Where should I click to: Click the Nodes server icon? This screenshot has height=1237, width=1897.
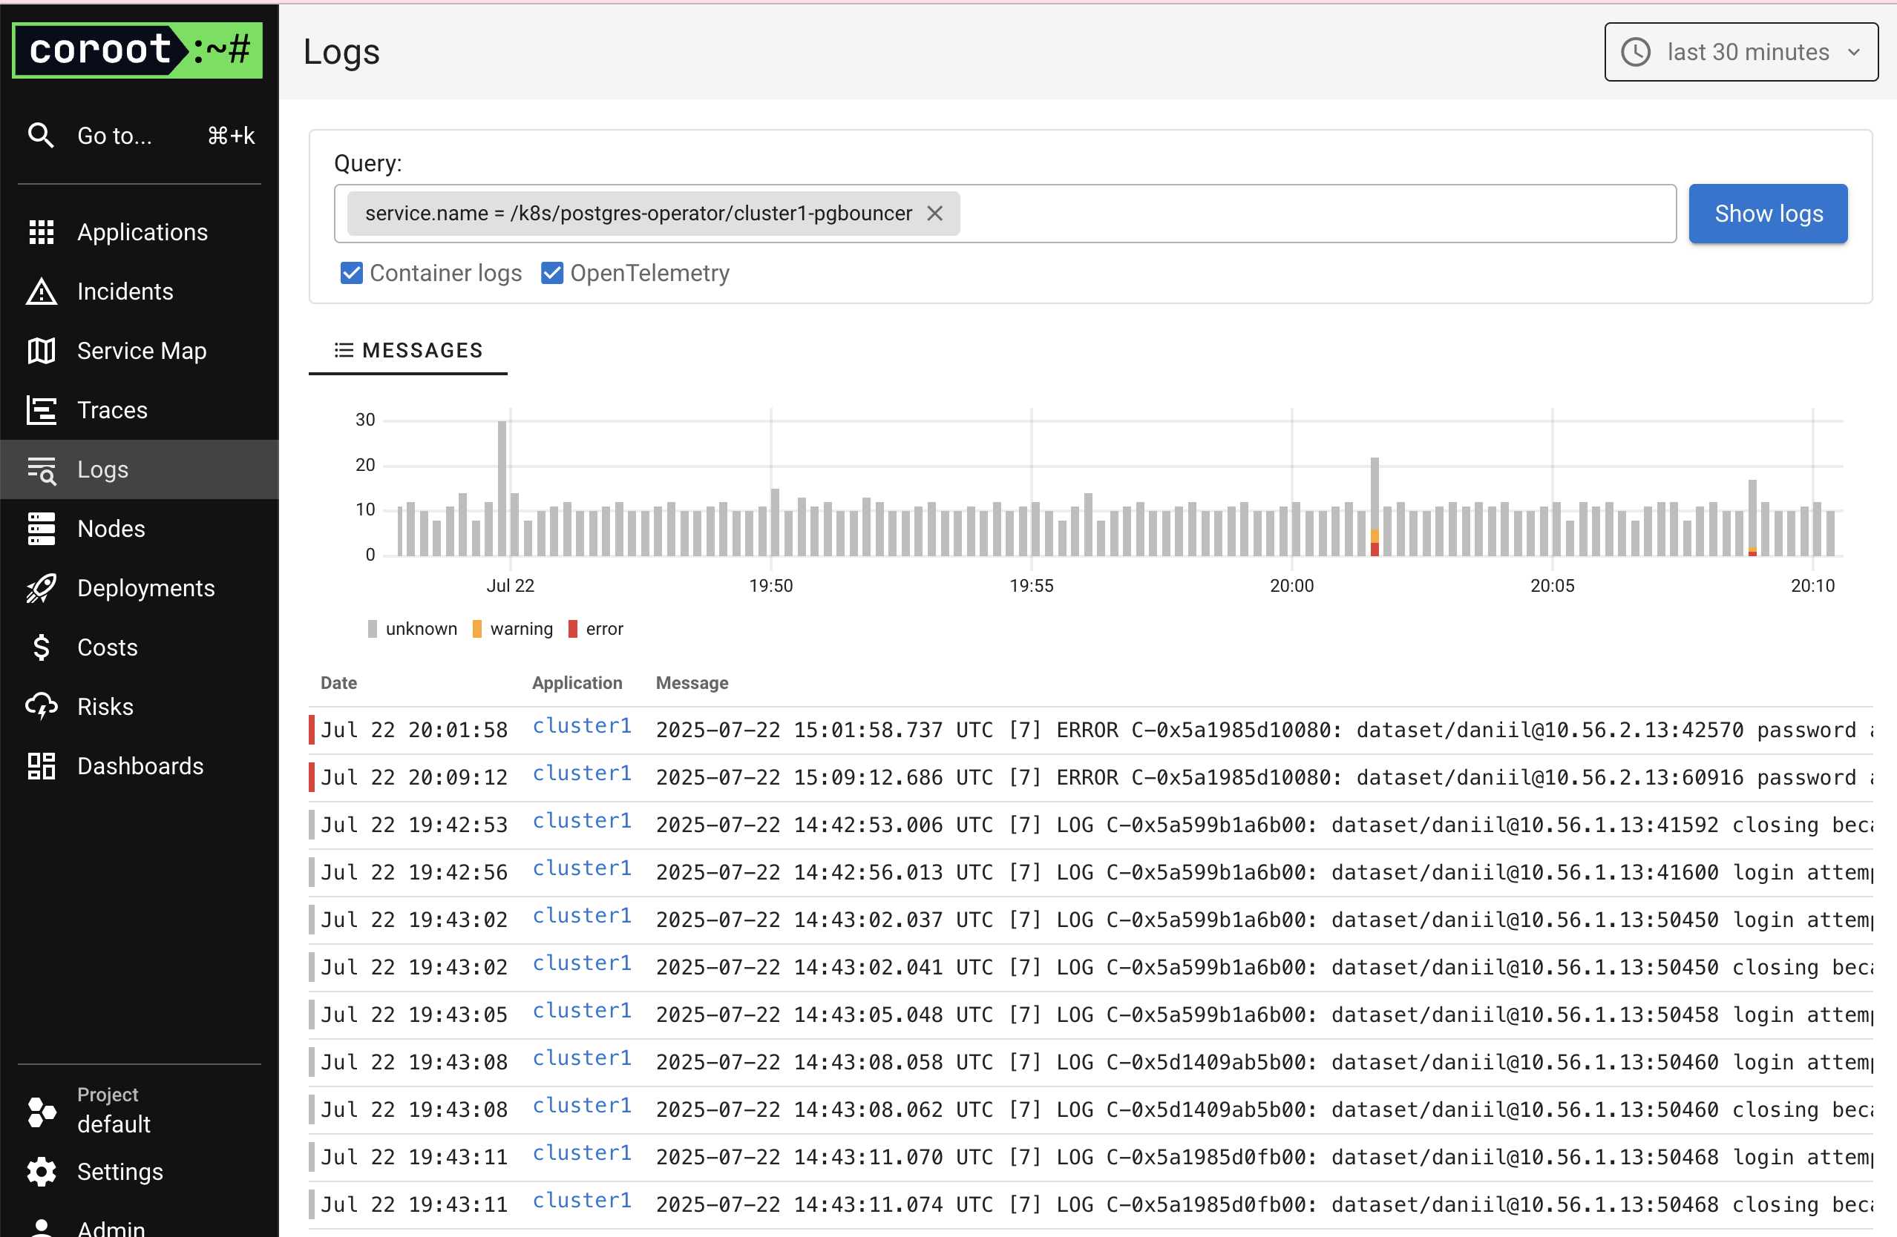click(41, 529)
